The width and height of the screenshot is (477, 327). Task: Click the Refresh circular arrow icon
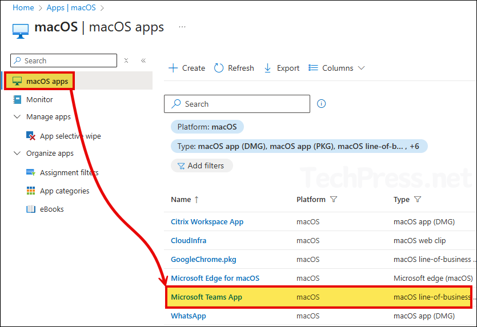tap(219, 68)
